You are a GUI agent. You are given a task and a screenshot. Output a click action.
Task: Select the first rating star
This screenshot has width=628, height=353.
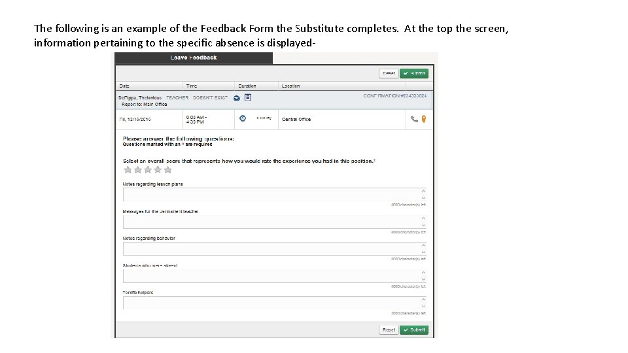click(x=128, y=170)
